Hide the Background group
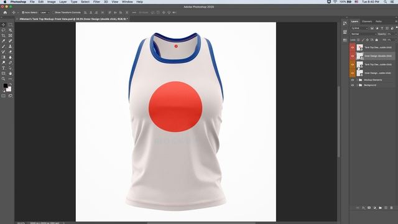398x224 pixels. [353, 85]
